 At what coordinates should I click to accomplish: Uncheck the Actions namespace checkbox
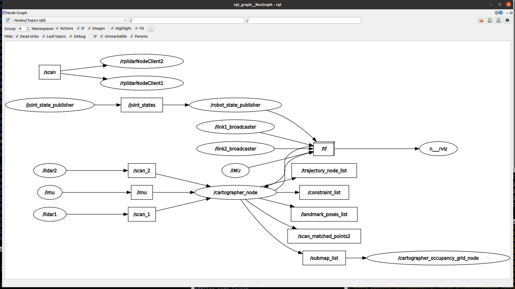(x=57, y=28)
